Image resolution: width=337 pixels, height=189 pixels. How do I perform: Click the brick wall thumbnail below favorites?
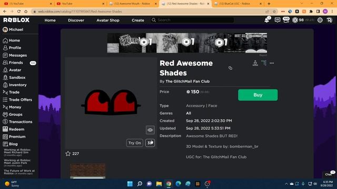(x=88, y=171)
